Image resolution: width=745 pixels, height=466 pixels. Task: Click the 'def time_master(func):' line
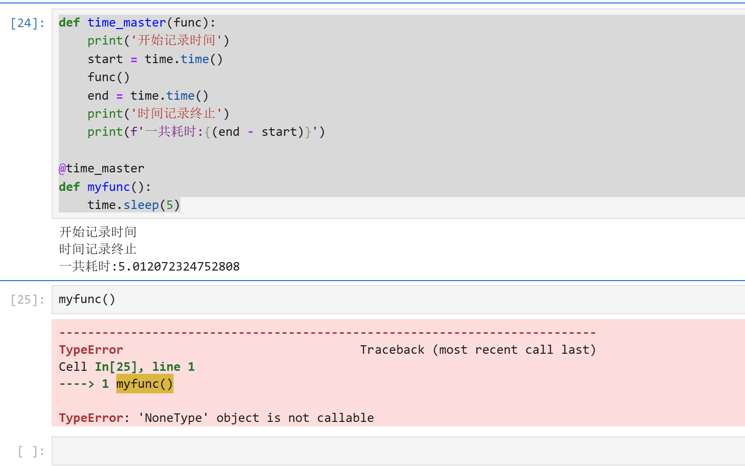click(x=137, y=23)
